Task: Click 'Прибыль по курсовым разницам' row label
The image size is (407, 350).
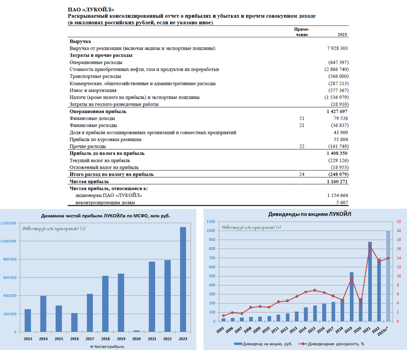Action: point(106,139)
